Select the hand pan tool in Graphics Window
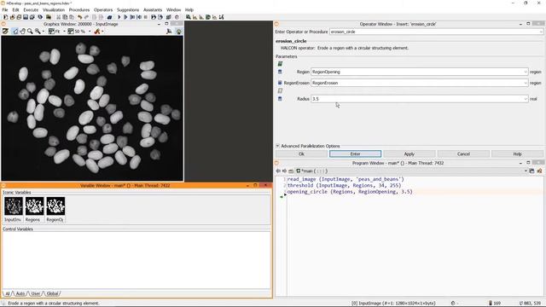Viewport: 546px width, 307px height. [x=23, y=32]
